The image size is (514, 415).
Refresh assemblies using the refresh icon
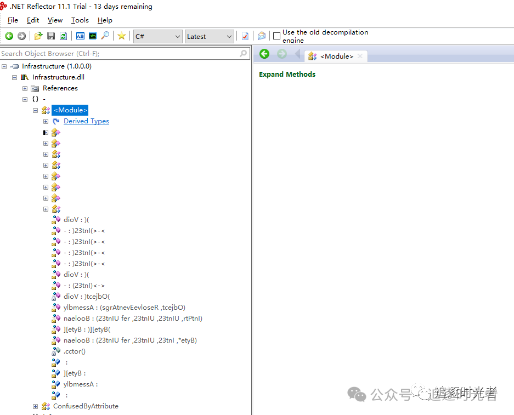[x=63, y=36]
